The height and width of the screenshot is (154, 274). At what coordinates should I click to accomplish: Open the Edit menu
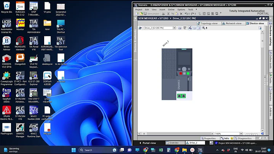pos(147,10)
